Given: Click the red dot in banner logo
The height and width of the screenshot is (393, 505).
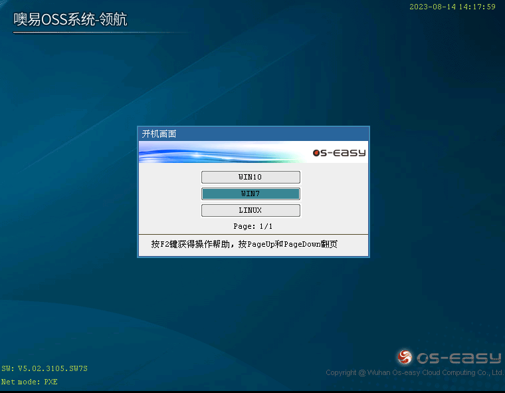Looking at the screenshot, I should (316, 154).
